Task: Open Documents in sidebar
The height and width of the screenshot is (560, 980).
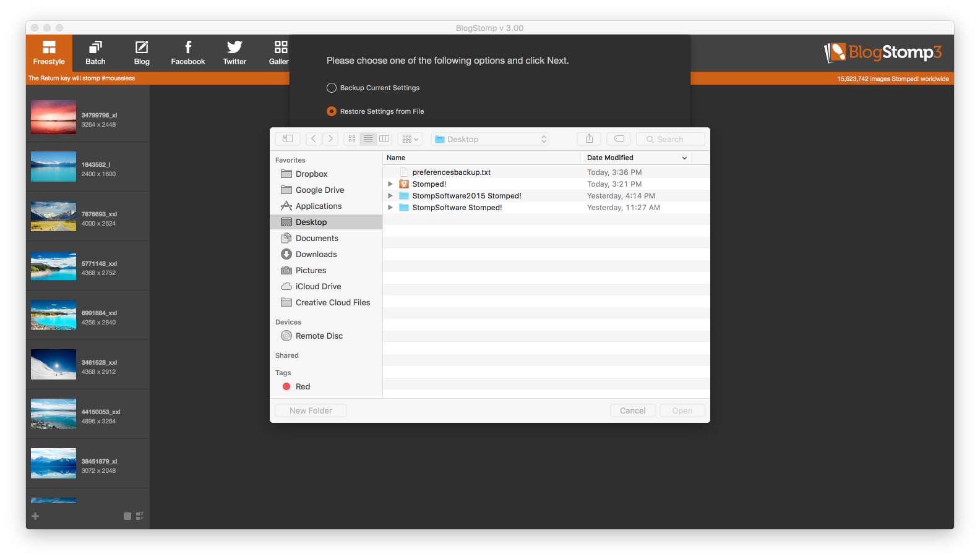Action: pyautogui.click(x=326, y=238)
